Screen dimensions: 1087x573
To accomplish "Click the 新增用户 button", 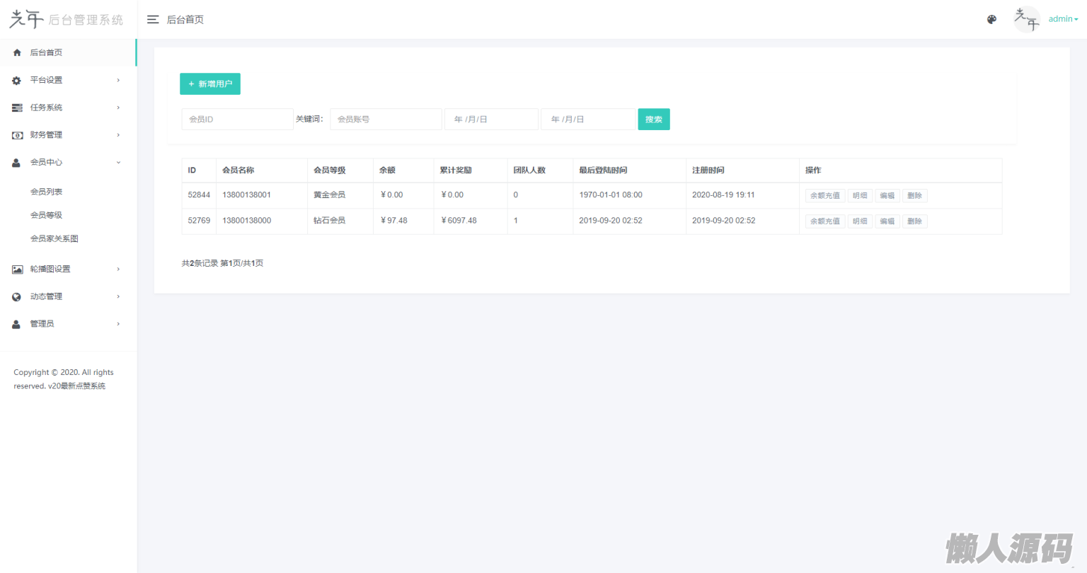I will [x=210, y=84].
